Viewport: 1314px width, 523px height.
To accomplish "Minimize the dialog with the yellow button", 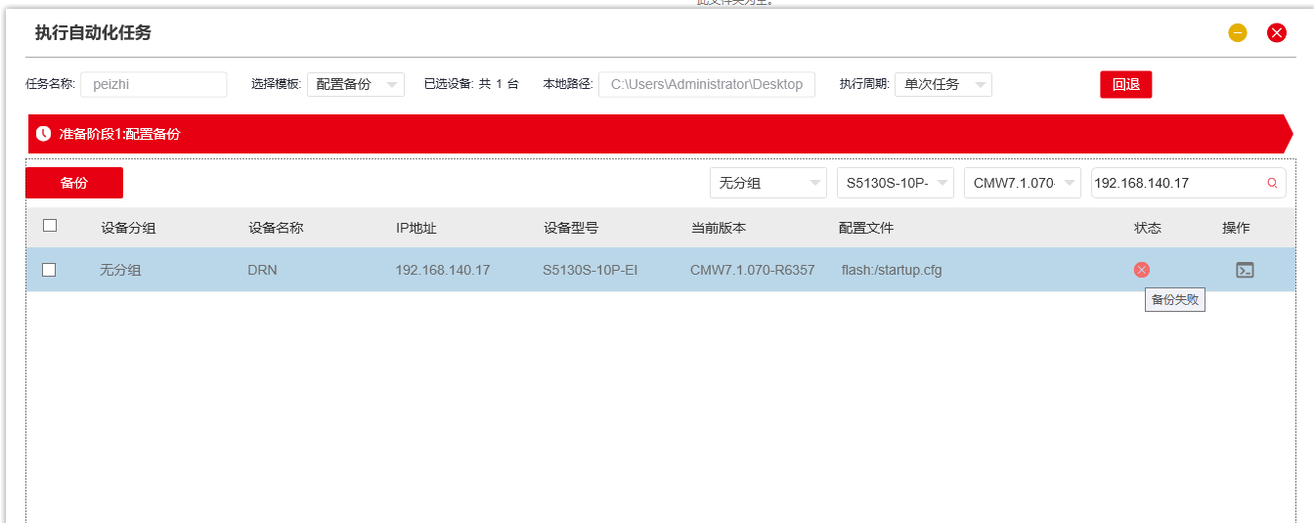I will click(1238, 33).
